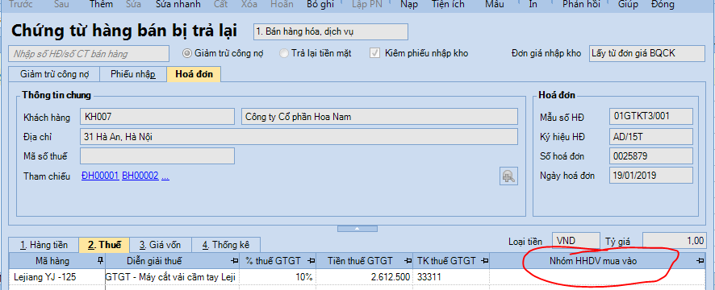Click cell GTGT - Máy cắt vải cầm tay
The width and height of the screenshot is (715, 290).
pyautogui.click(x=172, y=277)
